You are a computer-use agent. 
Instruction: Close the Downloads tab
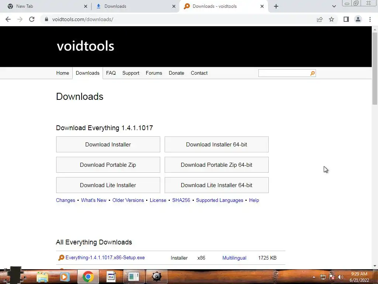174,6
